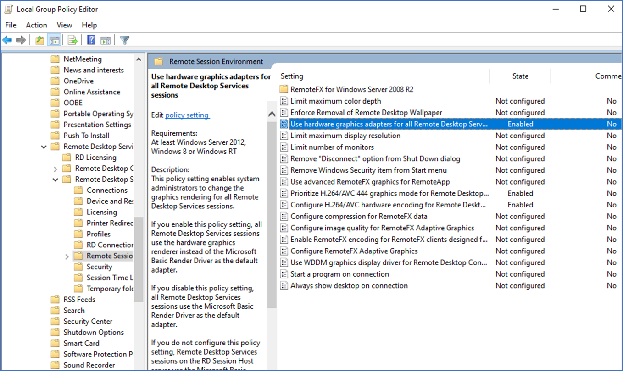Open the View menu
The height and width of the screenshot is (371, 623).
(65, 25)
